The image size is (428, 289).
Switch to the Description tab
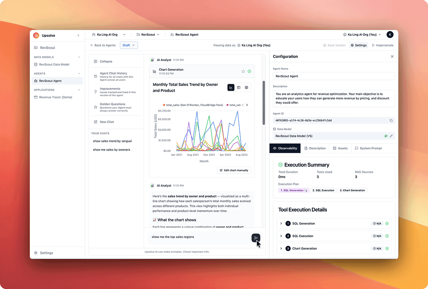pyautogui.click(x=315, y=148)
